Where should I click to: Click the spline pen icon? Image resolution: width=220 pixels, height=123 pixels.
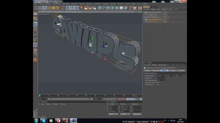(104, 8)
